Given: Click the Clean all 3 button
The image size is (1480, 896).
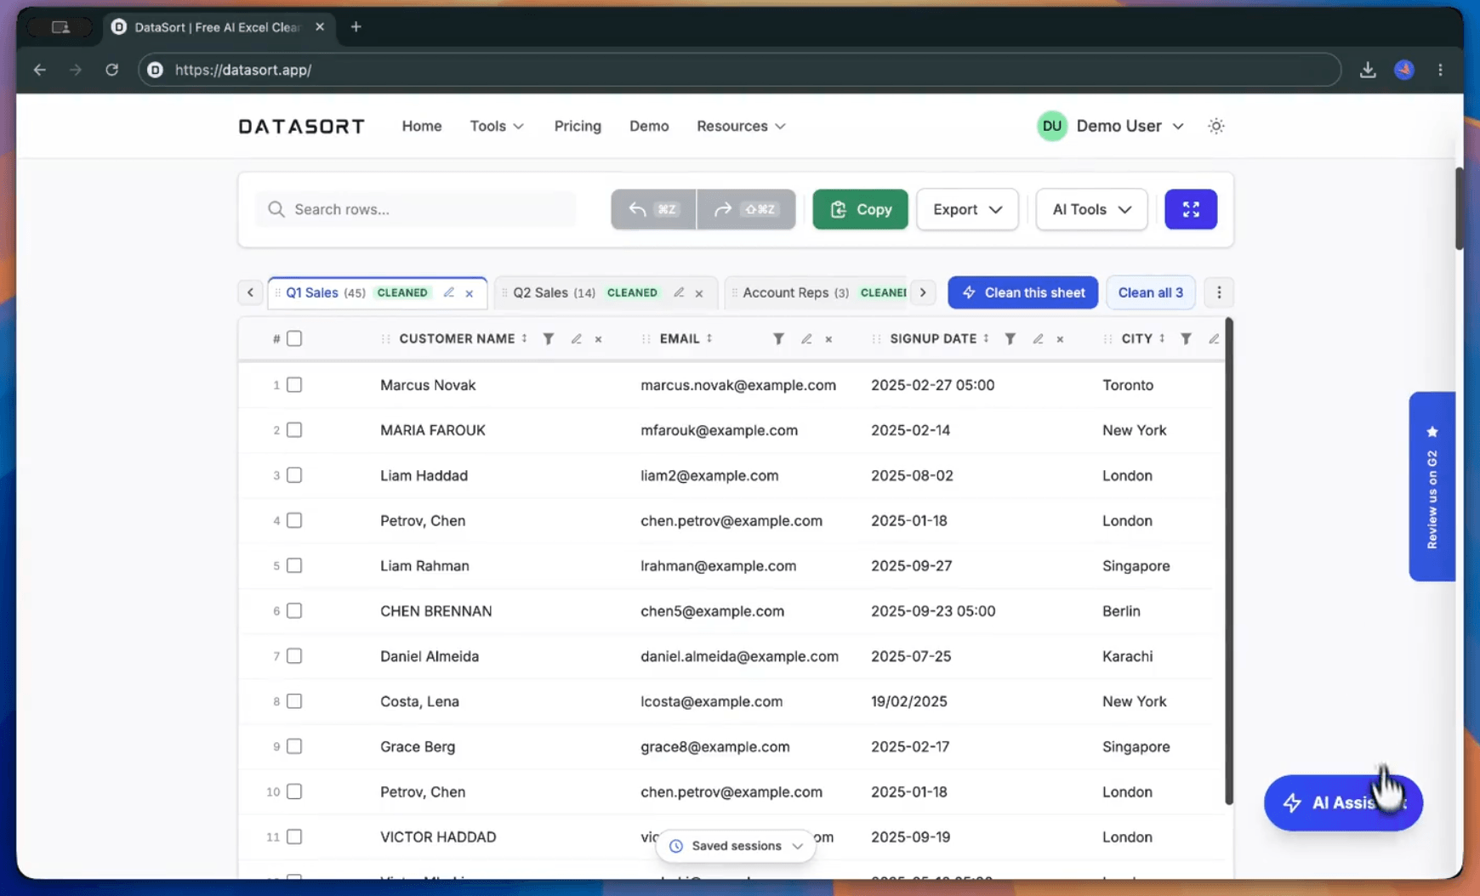Looking at the screenshot, I should [1150, 292].
